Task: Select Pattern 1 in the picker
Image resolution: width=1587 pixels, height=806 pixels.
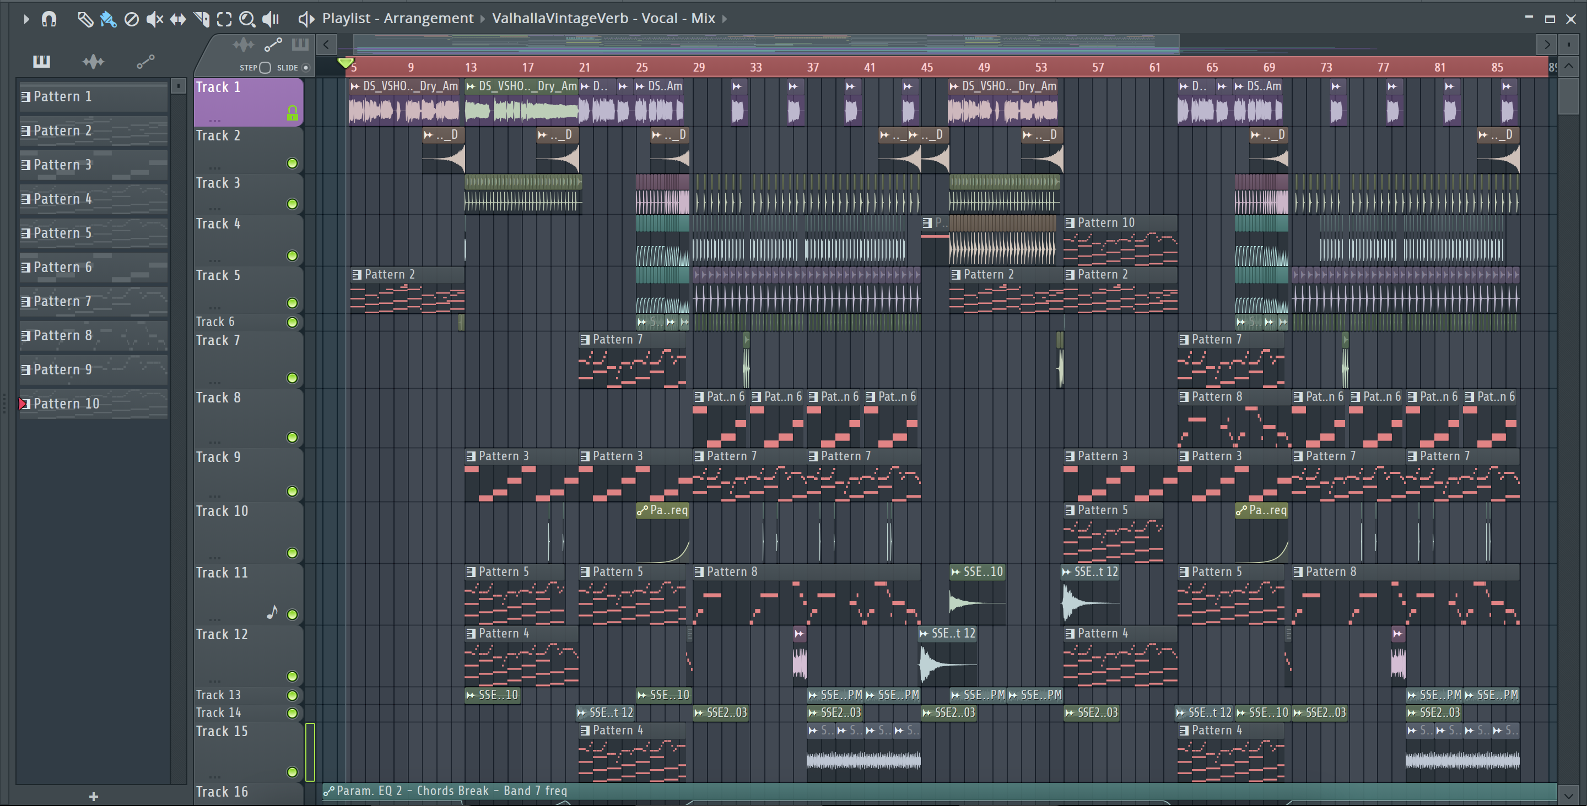Action: [94, 97]
